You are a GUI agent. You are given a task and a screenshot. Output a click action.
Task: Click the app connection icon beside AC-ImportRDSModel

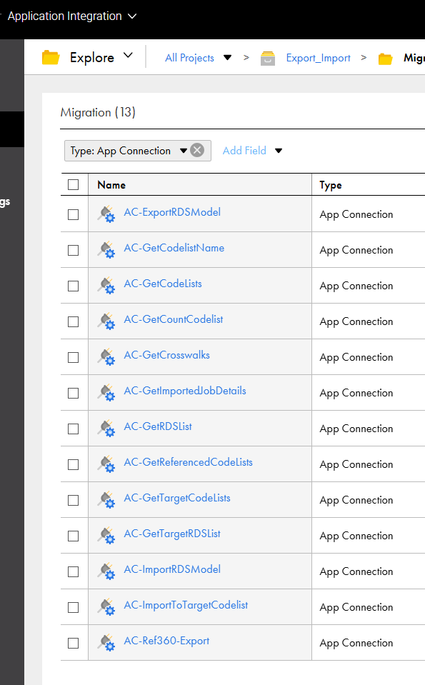pyautogui.click(x=106, y=572)
